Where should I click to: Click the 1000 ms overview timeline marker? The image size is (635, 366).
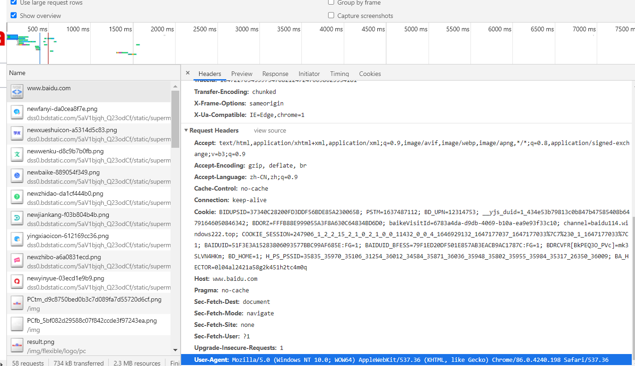(x=78, y=29)
